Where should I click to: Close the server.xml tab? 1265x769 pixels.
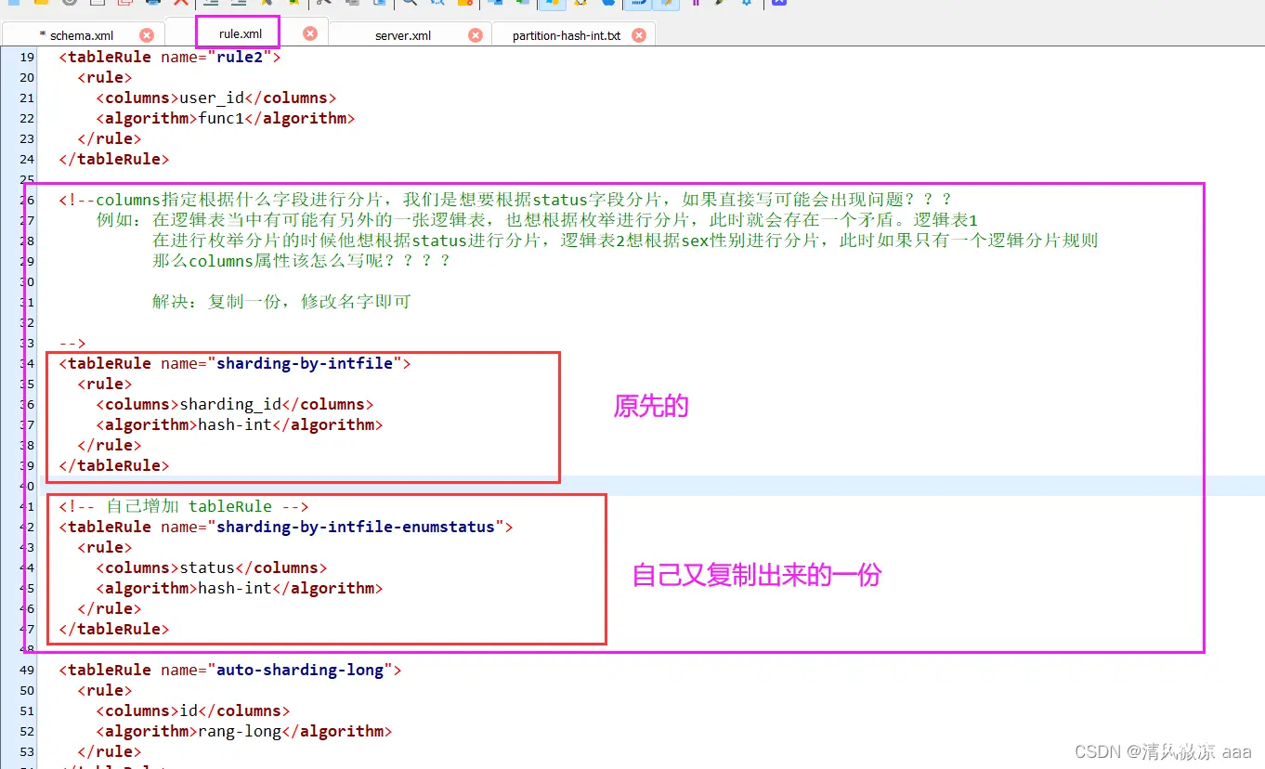(476, 35)
